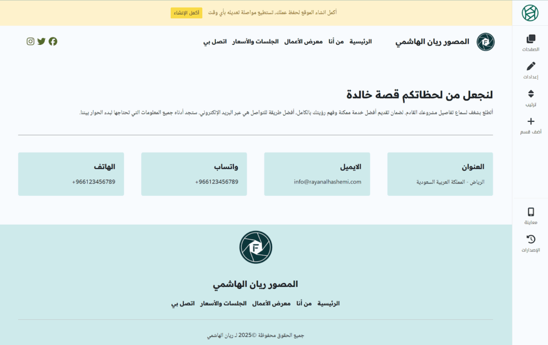Screen dimensions: 548x345
Task: Click the info@rayanalhashemi.com email text
Action: [x=328, y=182]
